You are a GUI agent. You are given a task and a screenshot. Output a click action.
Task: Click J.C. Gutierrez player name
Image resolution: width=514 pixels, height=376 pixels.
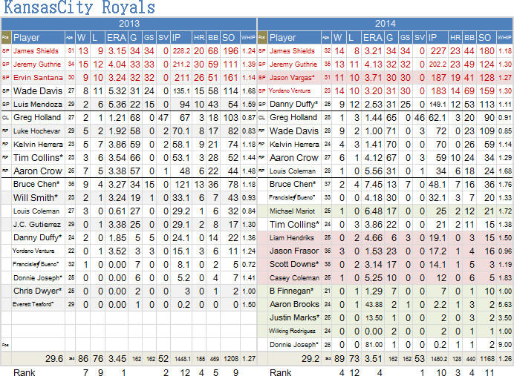36,225
